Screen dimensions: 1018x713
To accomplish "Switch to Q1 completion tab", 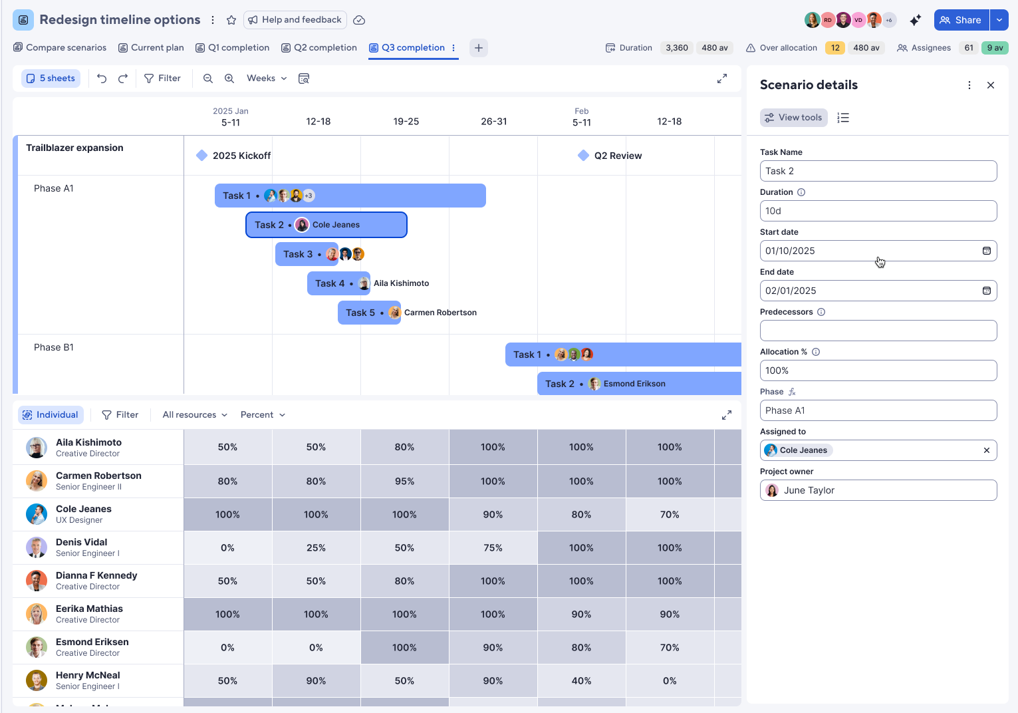I will pos(232,48).
